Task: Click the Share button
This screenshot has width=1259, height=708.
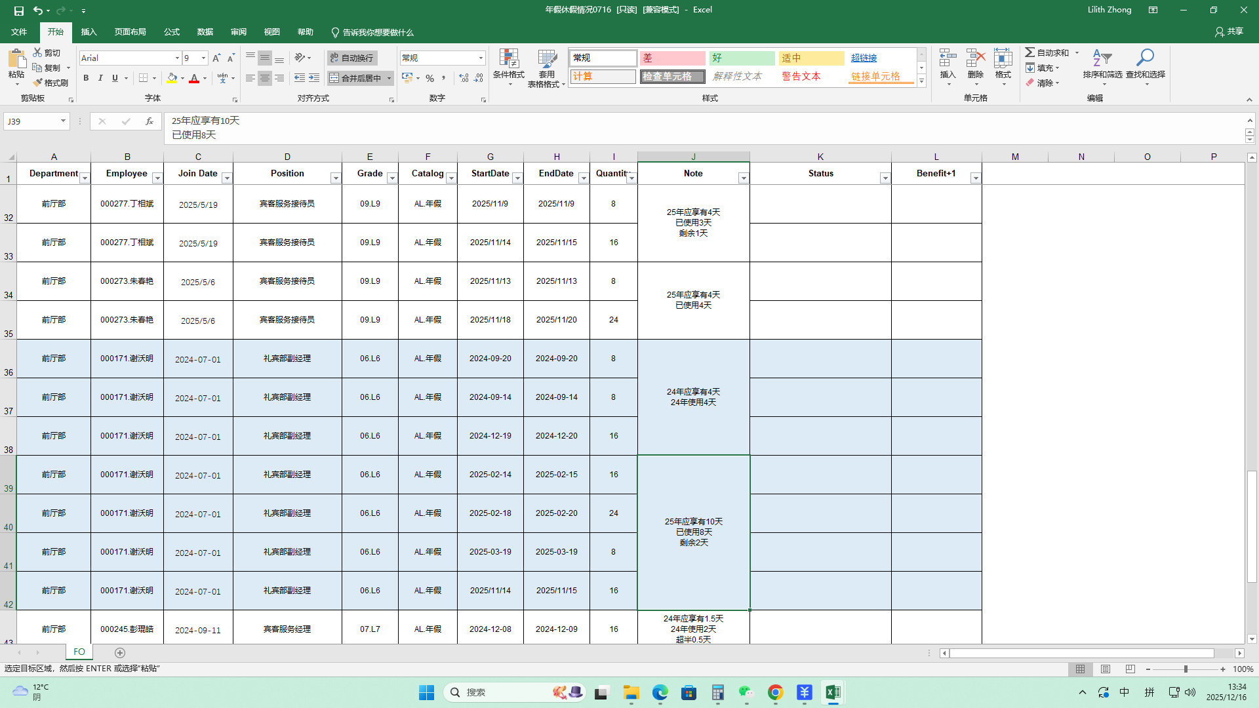Action: tap(1229, 31)
